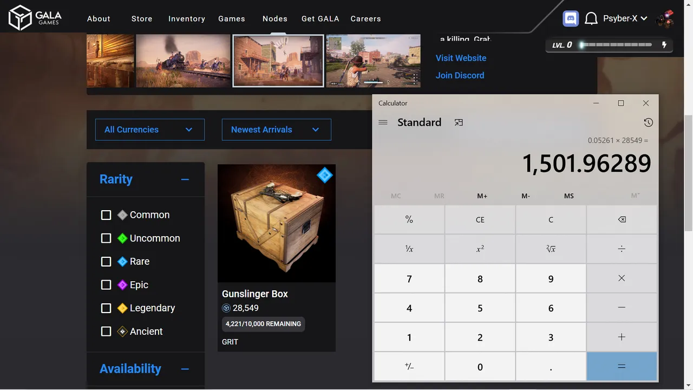Tick the Rare rarity checkbox

[x=106, y=262]
